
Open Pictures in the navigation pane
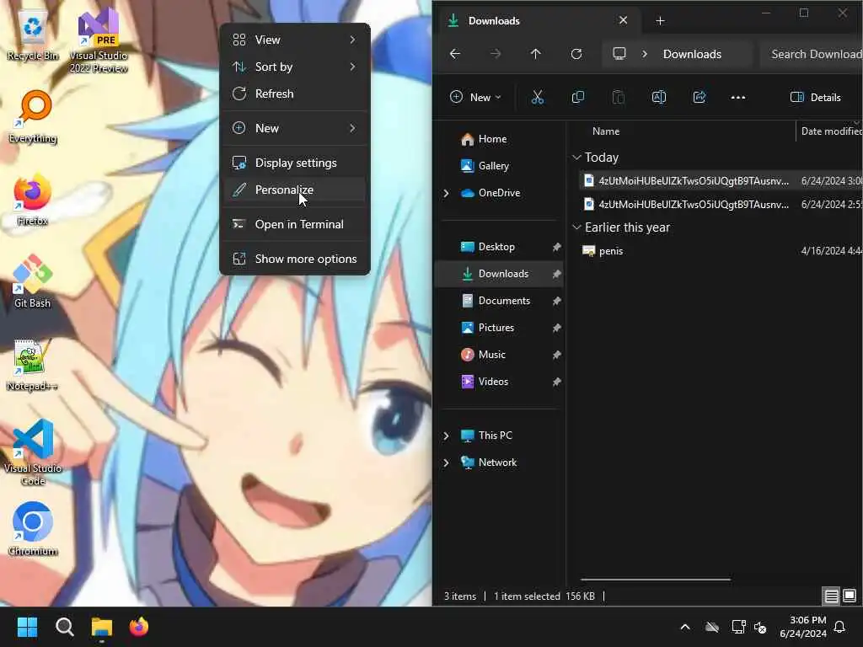(x=499, y=328)
